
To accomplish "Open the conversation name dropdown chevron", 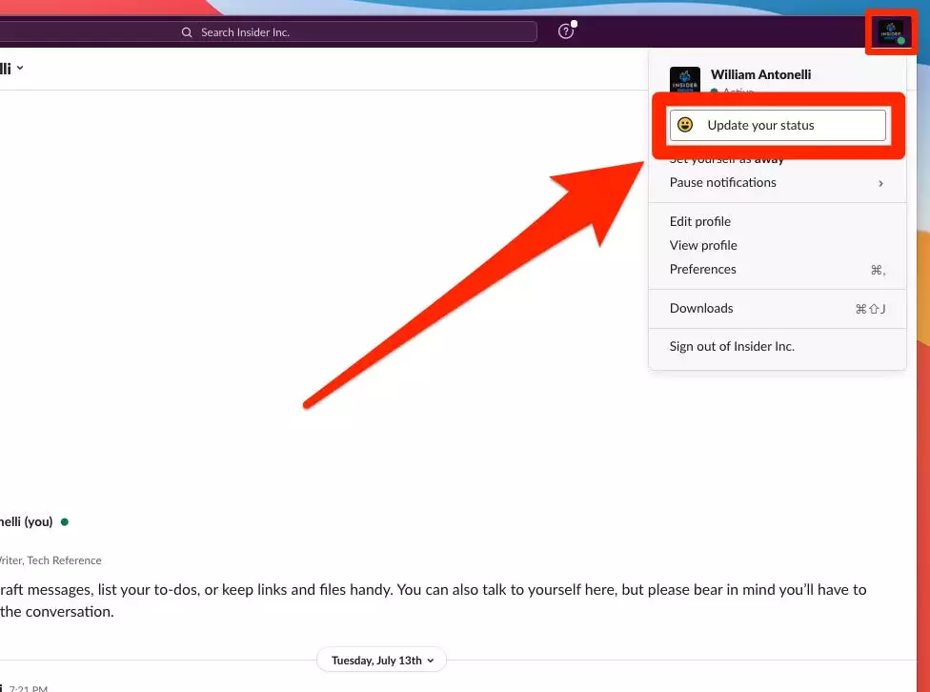I will (x=20, y=68).
